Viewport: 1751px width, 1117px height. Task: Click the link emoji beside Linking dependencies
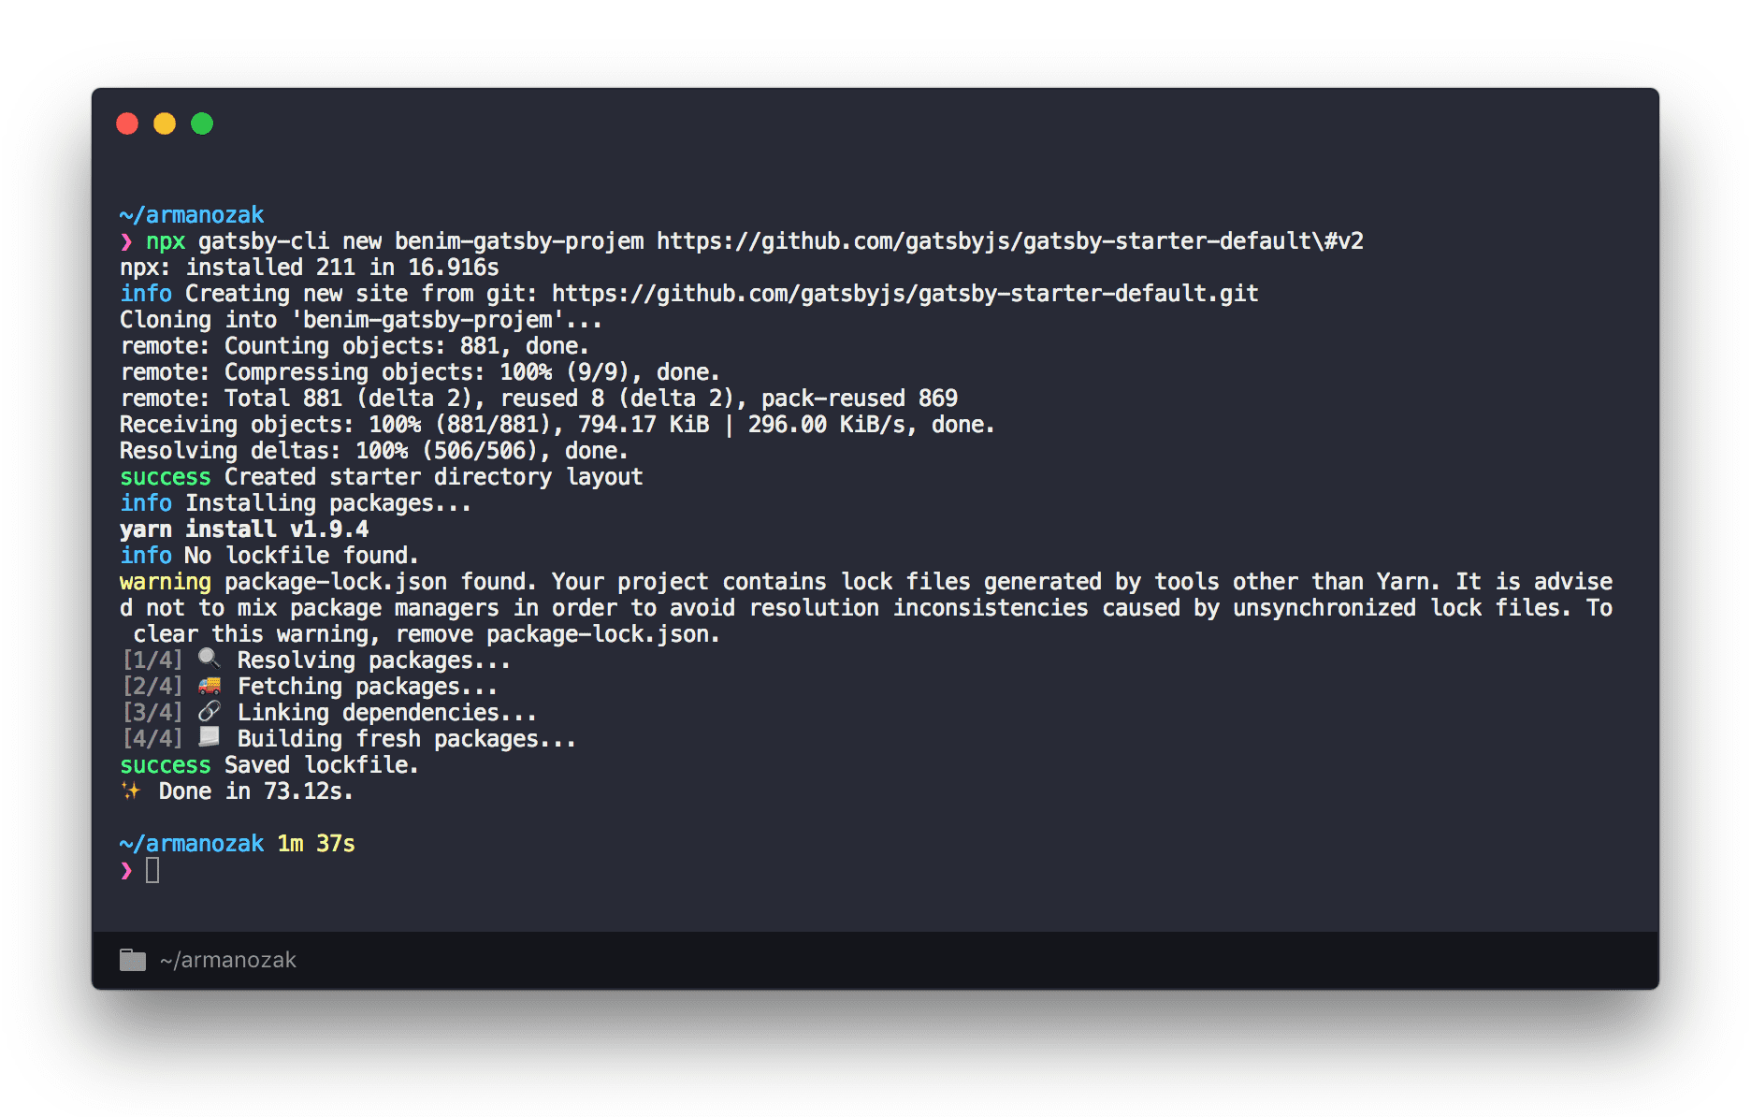210,711
